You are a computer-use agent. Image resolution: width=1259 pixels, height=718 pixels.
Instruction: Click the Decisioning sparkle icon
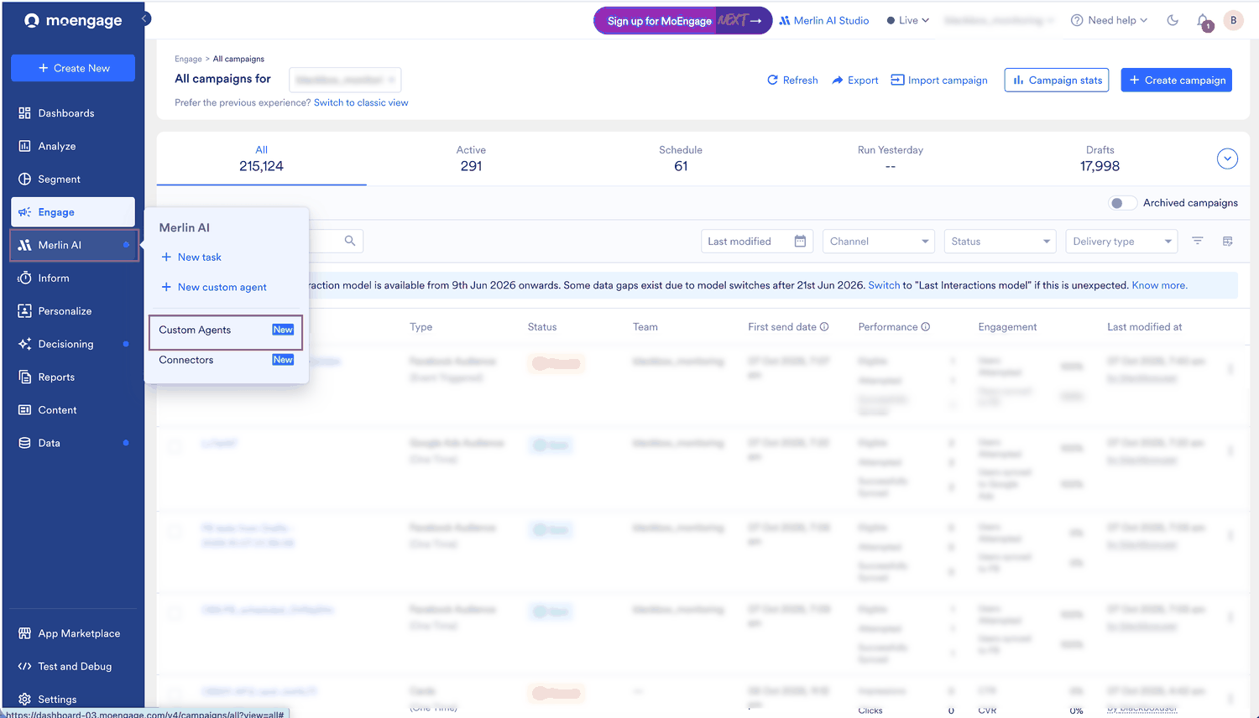(24, 344)
